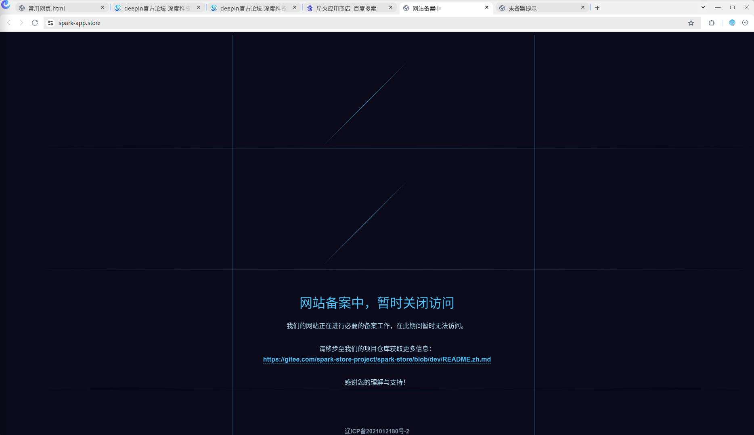
Task: Close the 常用网页.html tab
Action: [x=103, y=8]
